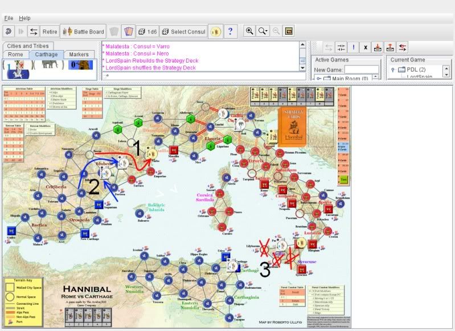
Task: Click the Undo last move icon
Action: 9,31
